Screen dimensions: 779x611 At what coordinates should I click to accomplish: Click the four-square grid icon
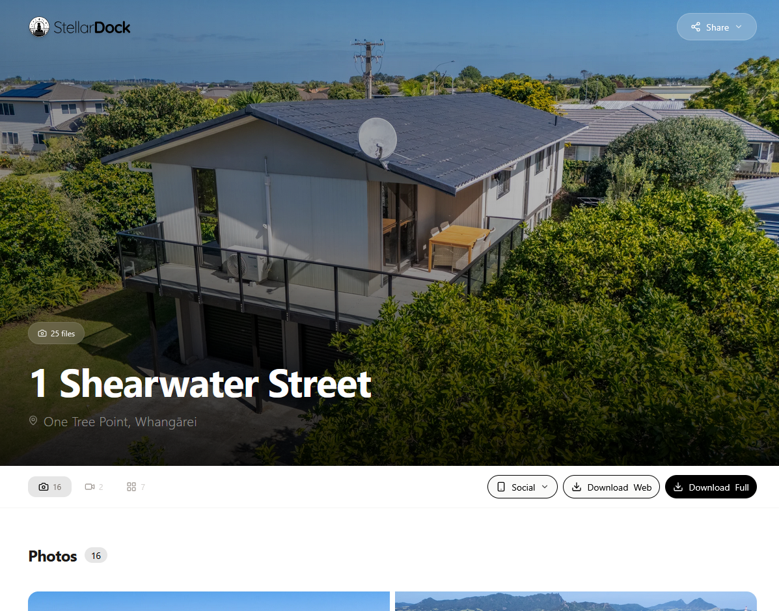coord(131,487)
